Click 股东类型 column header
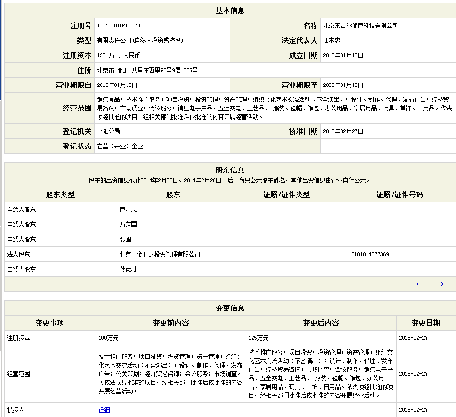Screen dimensions: 456x417 click(x=61, y=195)
